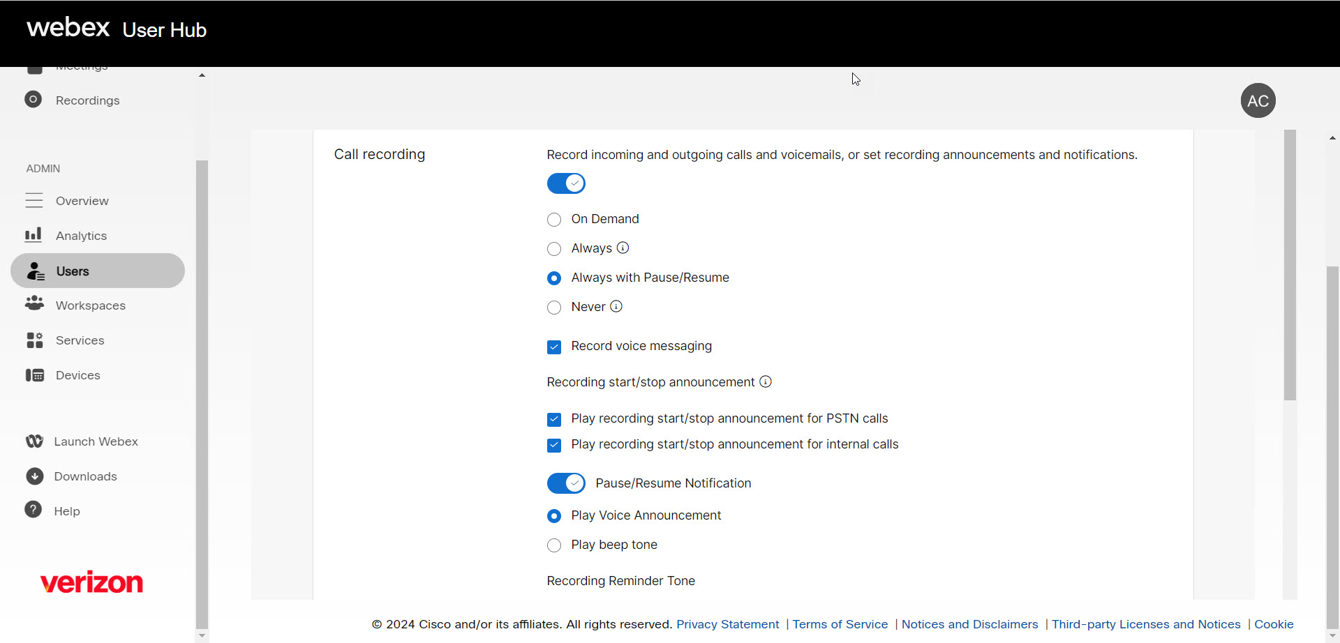Viewport: 1340px width, 643px height.
Task: Open Users menu item
Action: coord(98,271)
